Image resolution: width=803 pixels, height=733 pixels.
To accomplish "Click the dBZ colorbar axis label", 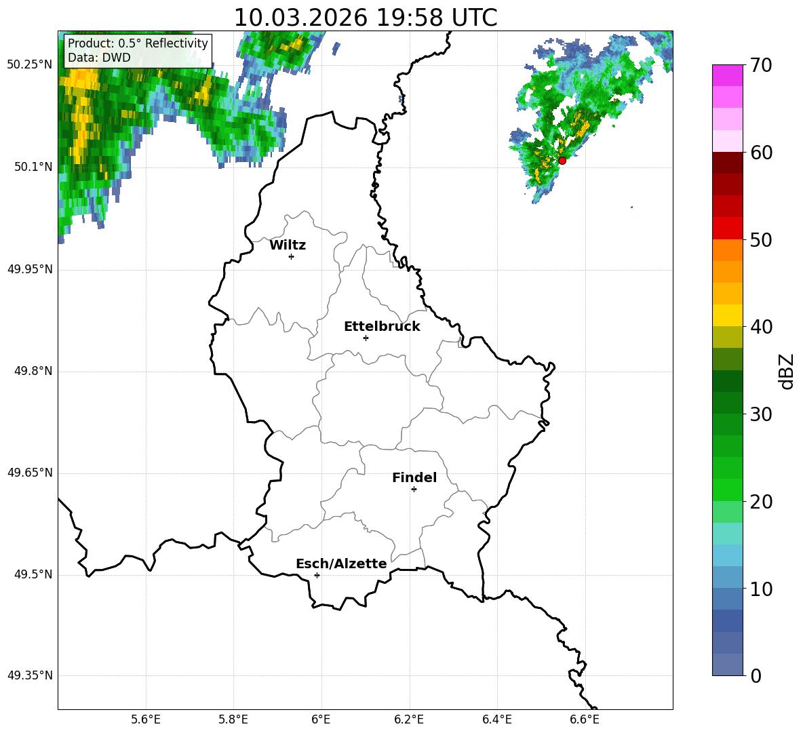I will 787,371.
